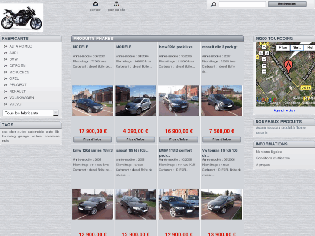Click the garage tag
Viewport: 315px width, 236px height.
pos(23,136)
